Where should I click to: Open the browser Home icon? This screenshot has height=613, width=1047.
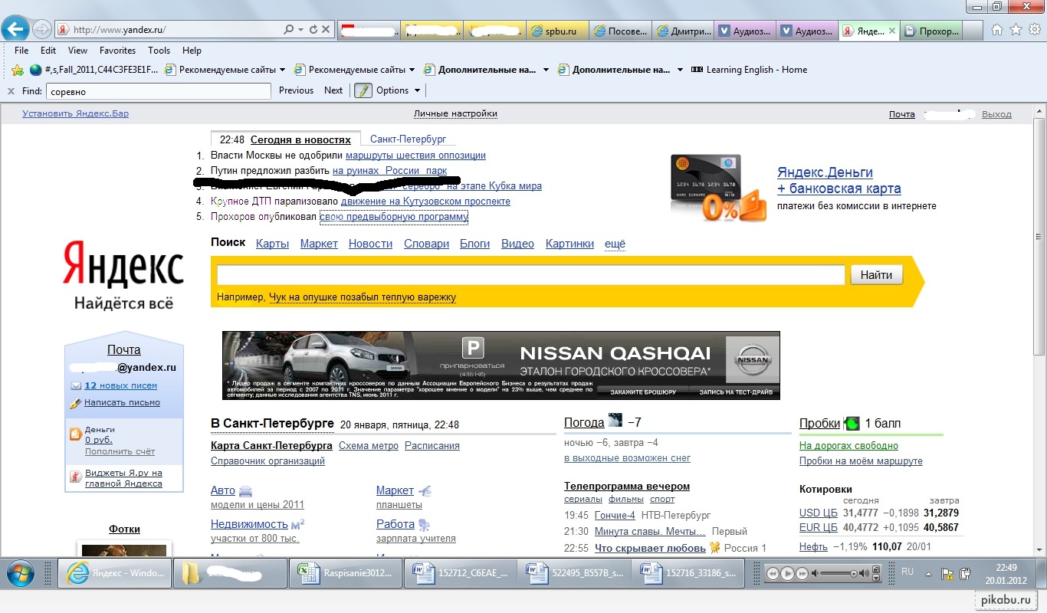pos(997,31)
